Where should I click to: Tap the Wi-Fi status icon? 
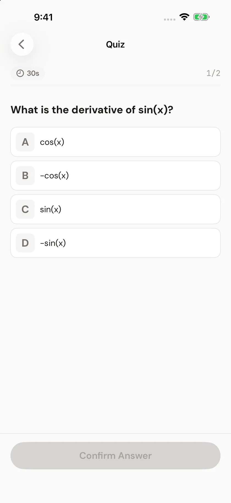[184, 17]
